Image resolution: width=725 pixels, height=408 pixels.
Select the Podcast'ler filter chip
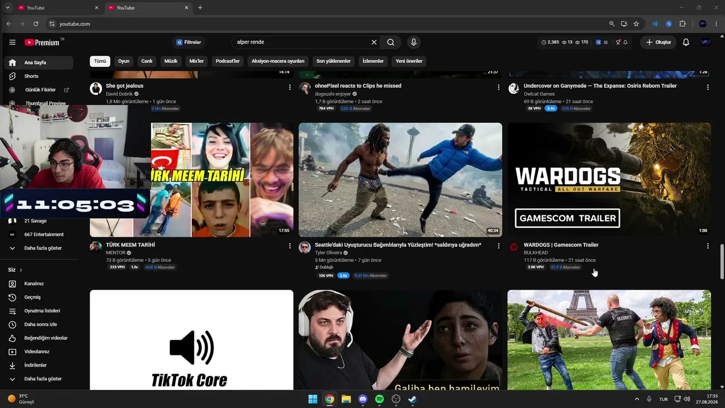(x=228, y=61)
